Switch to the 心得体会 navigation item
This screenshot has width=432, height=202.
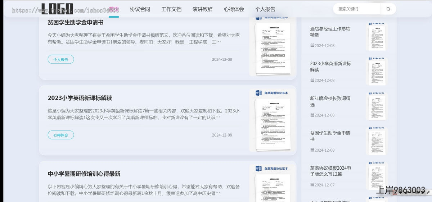pos(234,9)
